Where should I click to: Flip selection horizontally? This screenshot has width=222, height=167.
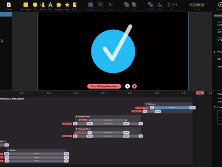(x=175, y=5)
